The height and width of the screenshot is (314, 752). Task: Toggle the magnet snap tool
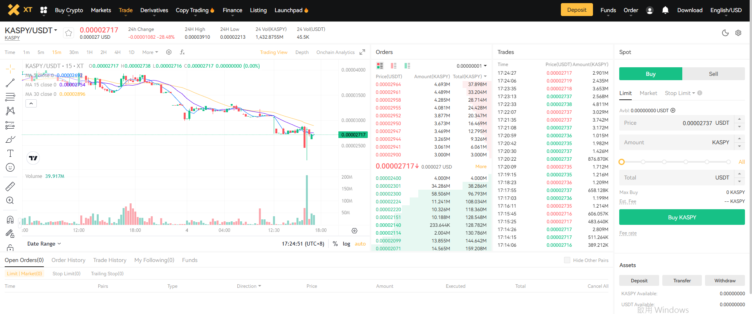tap(11, 220)
